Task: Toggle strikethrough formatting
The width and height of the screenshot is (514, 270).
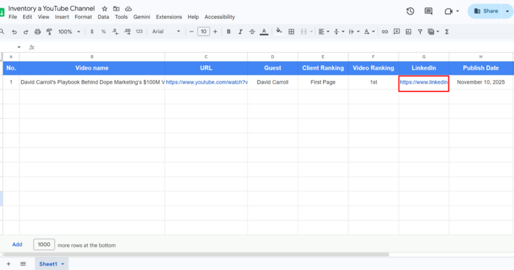Action: point(252,32)
